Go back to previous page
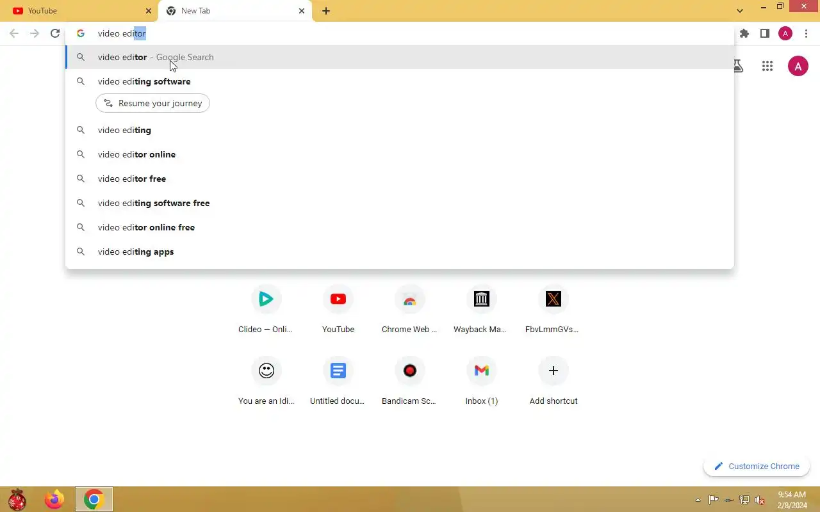The width and height of the screenshot is (820, 512). tap(14, 33)
